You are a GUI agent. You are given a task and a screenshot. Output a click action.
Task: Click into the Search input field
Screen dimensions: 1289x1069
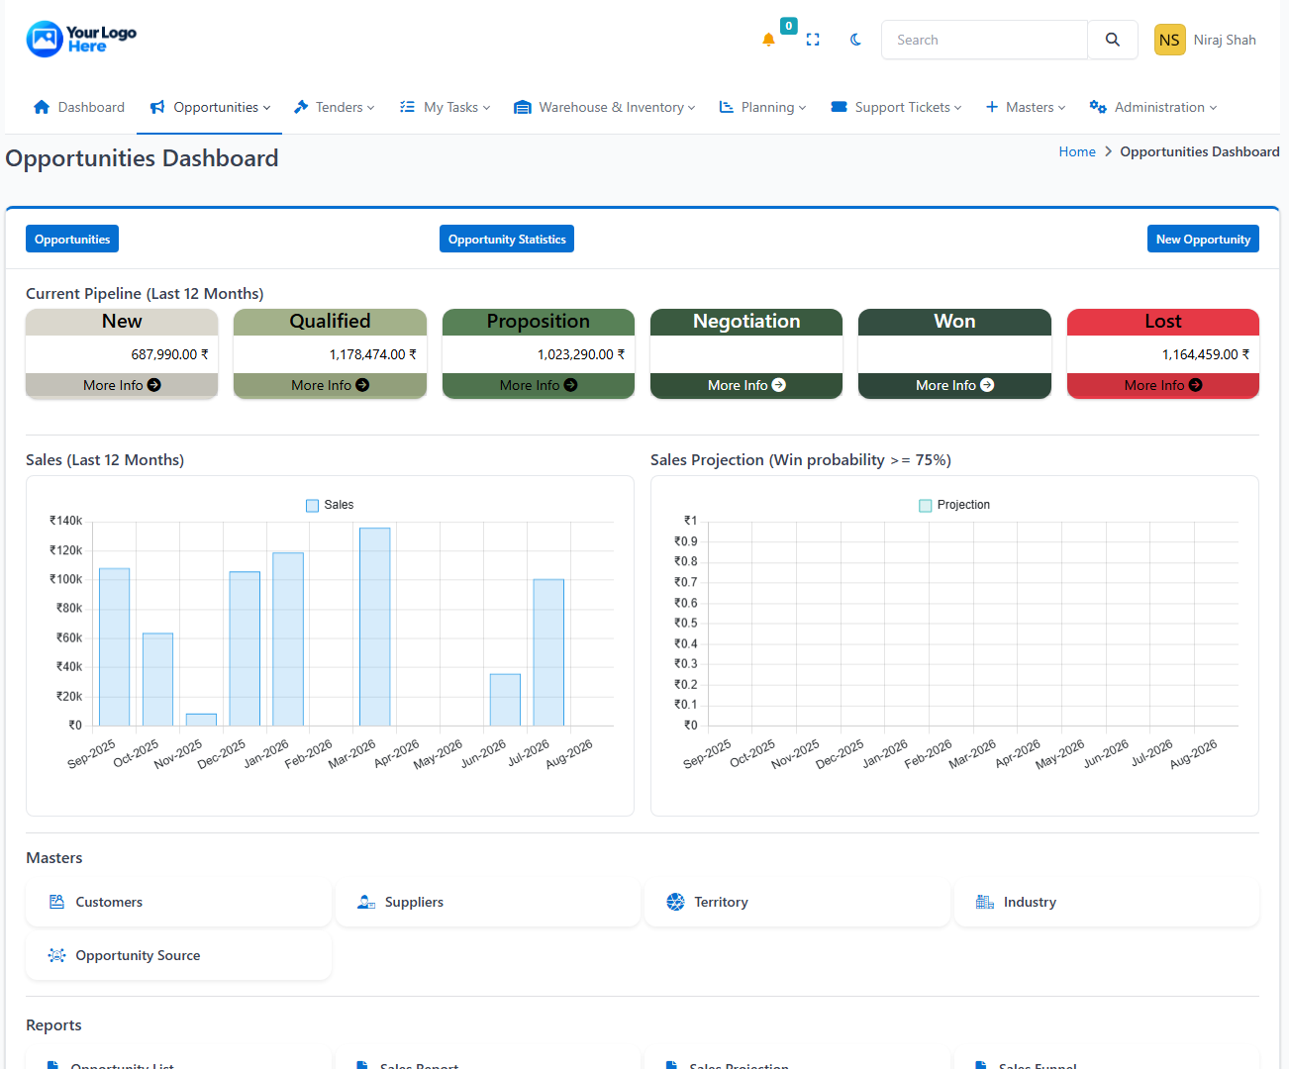point(984,40)
